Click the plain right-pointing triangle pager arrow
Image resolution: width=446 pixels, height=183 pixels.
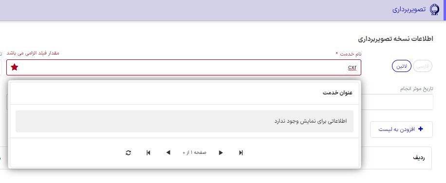(221, 153)
